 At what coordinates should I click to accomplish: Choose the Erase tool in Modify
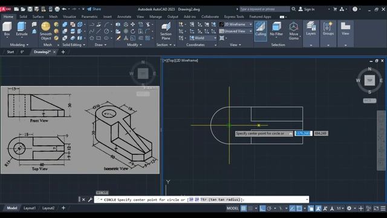[x=119, y=38]
